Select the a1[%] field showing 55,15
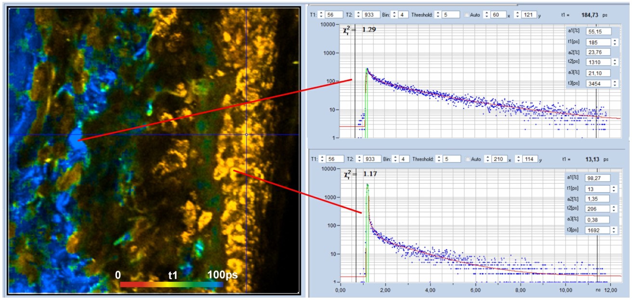Screen dimensions: 632x300 tap(598, 31)
